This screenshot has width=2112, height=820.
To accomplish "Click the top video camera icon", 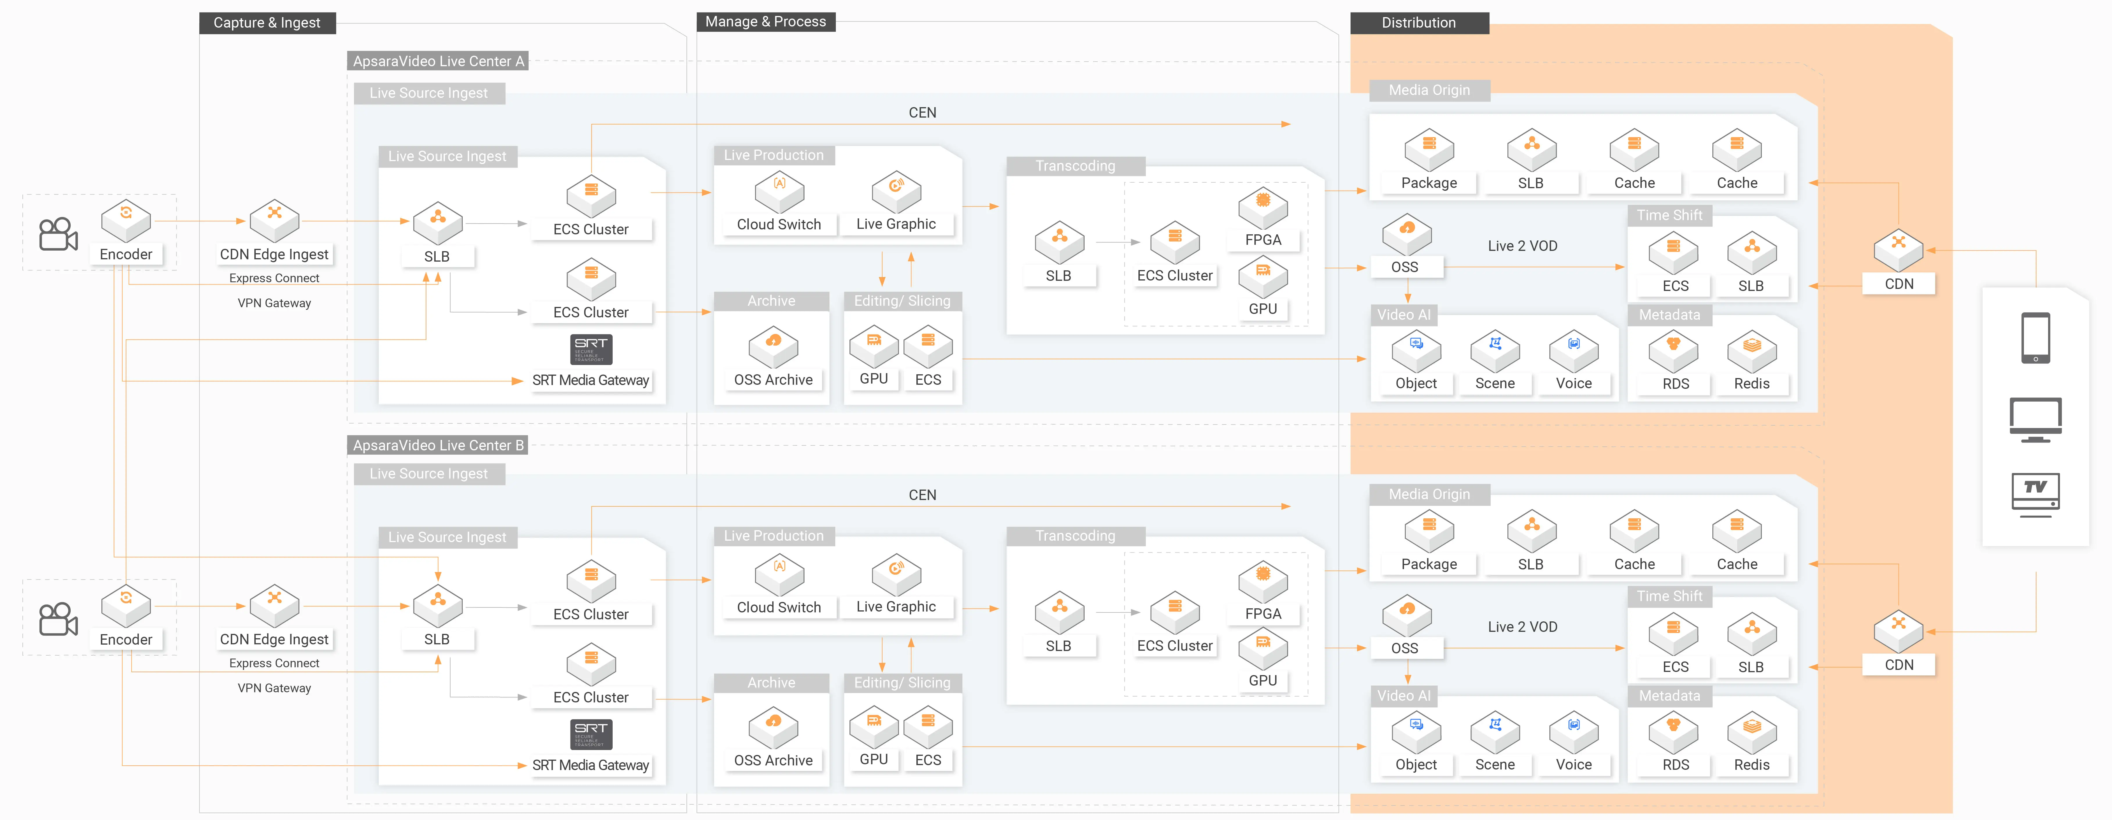I will pos(58,234).
